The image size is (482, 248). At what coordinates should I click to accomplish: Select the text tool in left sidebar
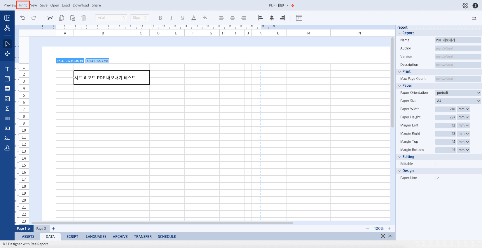(x=7, y=69)
